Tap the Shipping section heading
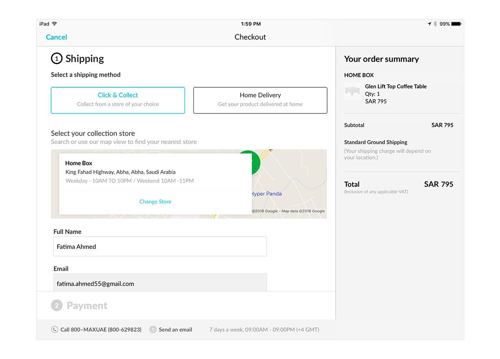This screenshot has height=359, width=500. click(85, 59)
